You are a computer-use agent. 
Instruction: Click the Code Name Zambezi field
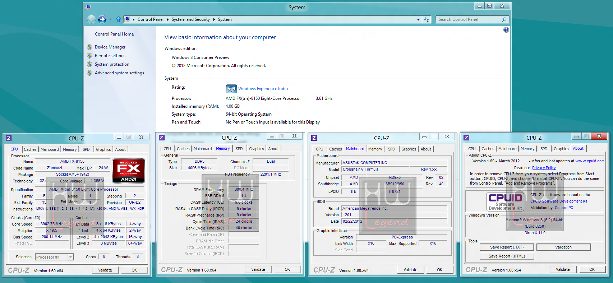pyautogui.click(x=55, y=168)
